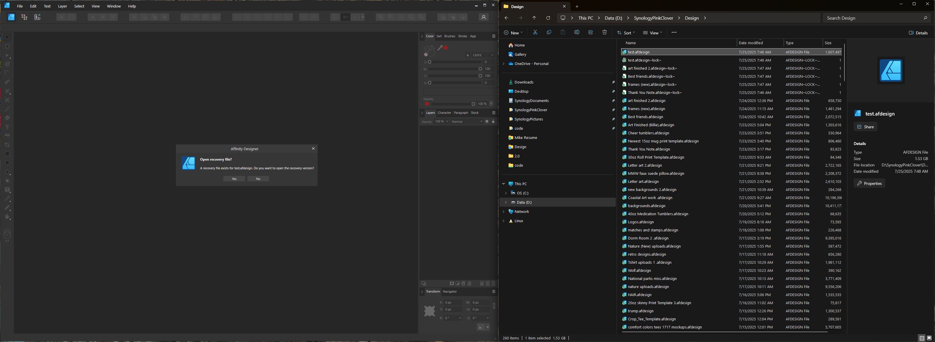
Task: Expand the Network tree node
Action: (x=503, y=211)
